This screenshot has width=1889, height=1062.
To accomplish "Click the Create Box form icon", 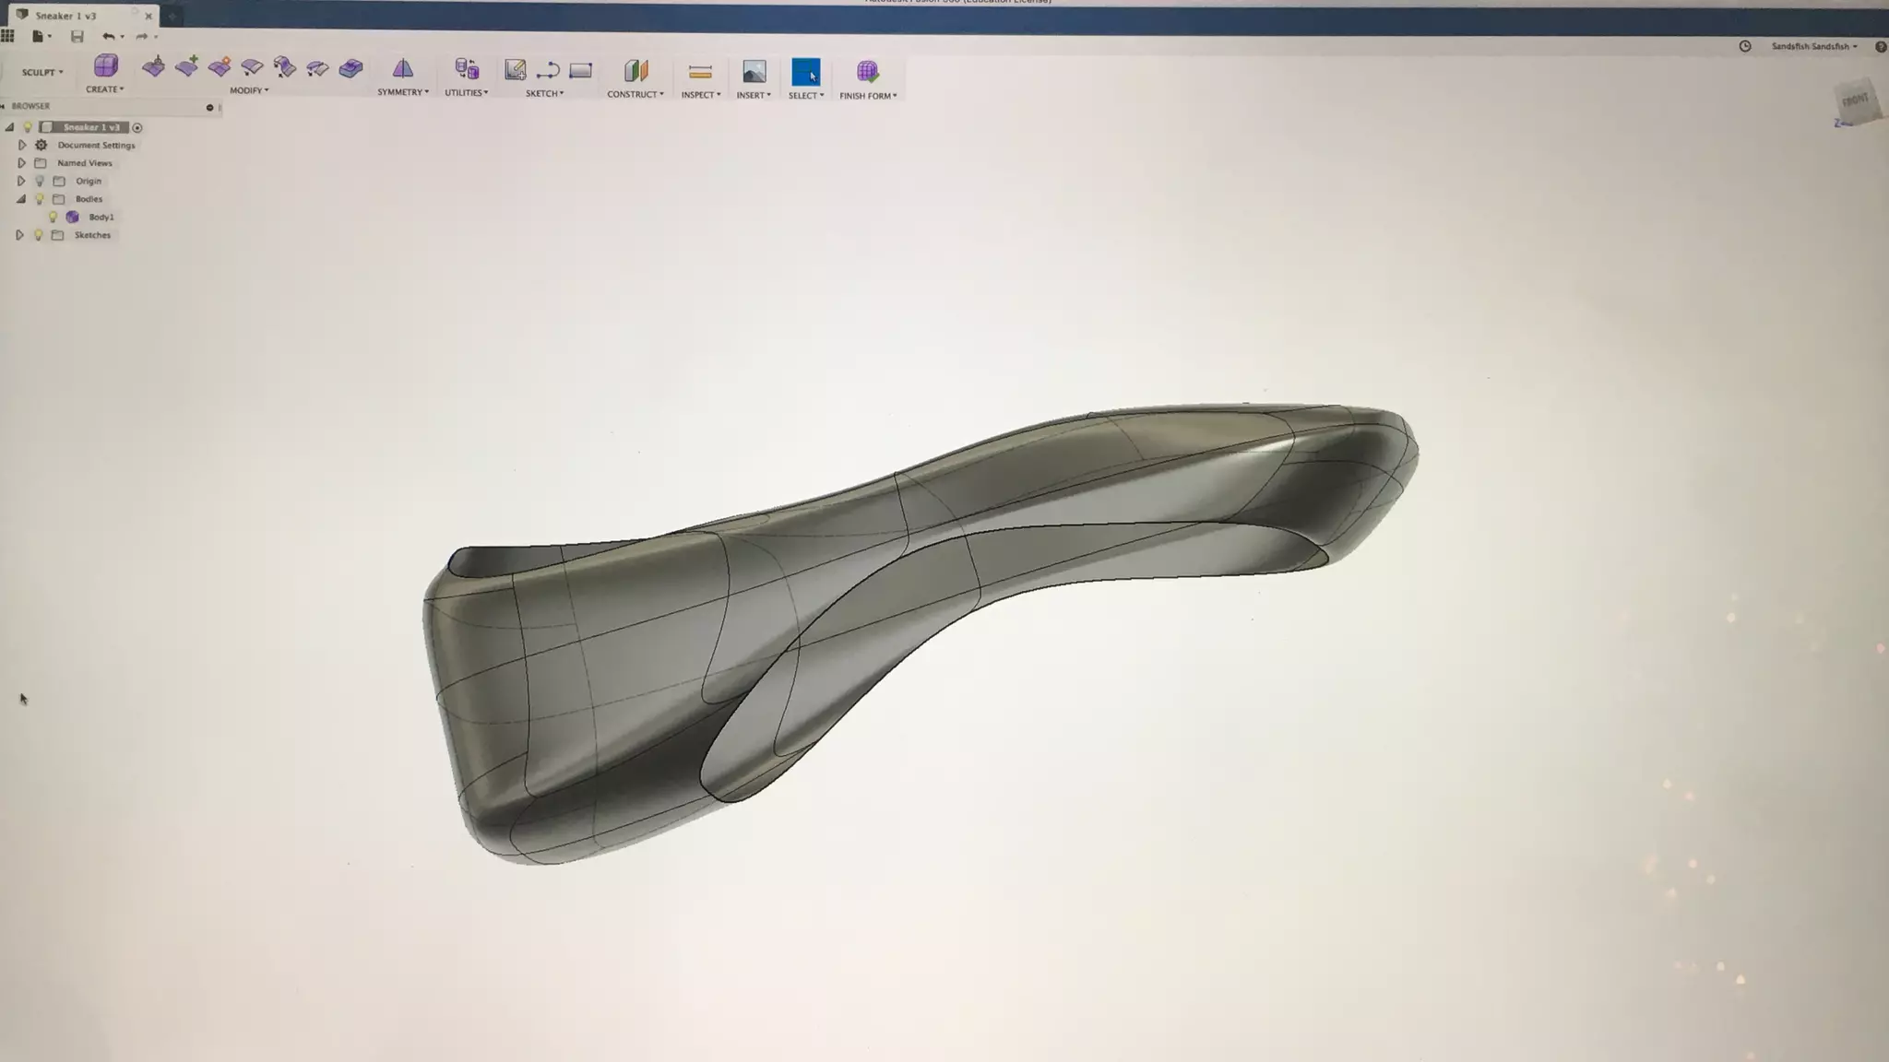I will click(105, 66).
